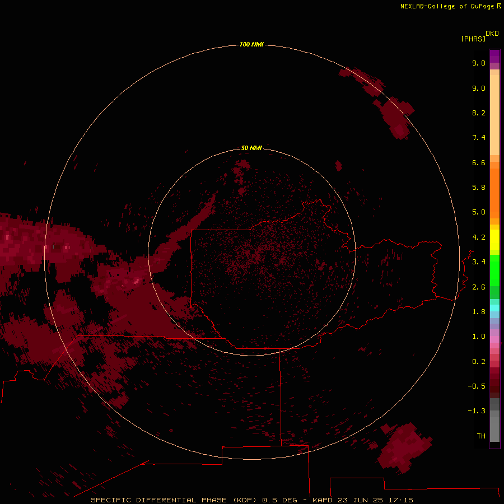Click the 0.5 DEG elevation angle text
Viewport: 504px width, 504px height.
(279, 500)
